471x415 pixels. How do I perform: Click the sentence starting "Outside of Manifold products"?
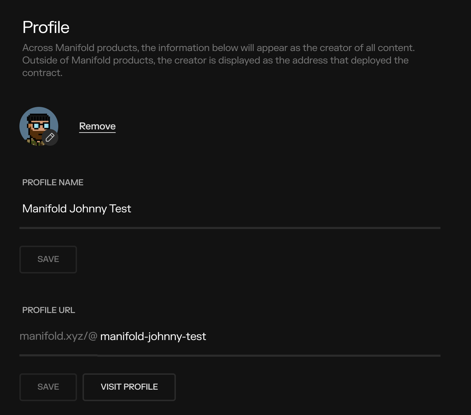(215, 60)
